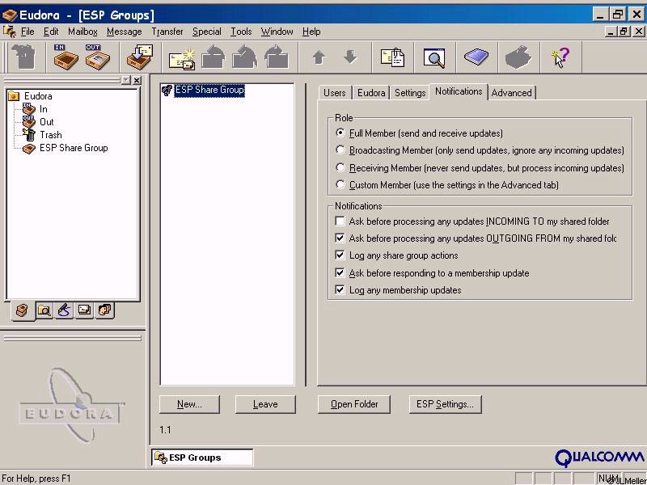Image resolution: width=647 pixels, height=485 pixels.
Task: Select the Personalities tab icon in side panel
Action: point(105,310)
